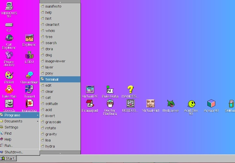Click the Start button
The image size is (235, 163).
(x=8, y=158)
